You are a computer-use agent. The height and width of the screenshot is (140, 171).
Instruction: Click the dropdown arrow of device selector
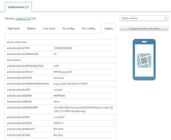(x=166, y=18)
